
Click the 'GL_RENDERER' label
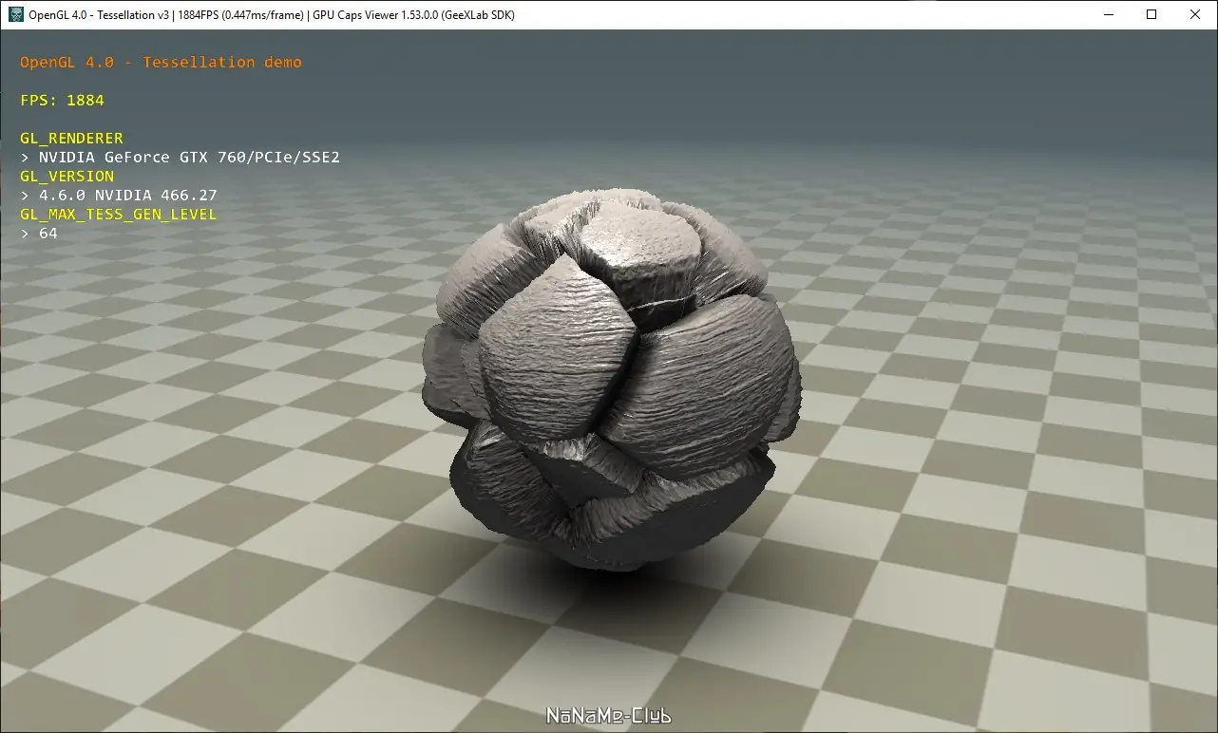[x=71, y=139]
